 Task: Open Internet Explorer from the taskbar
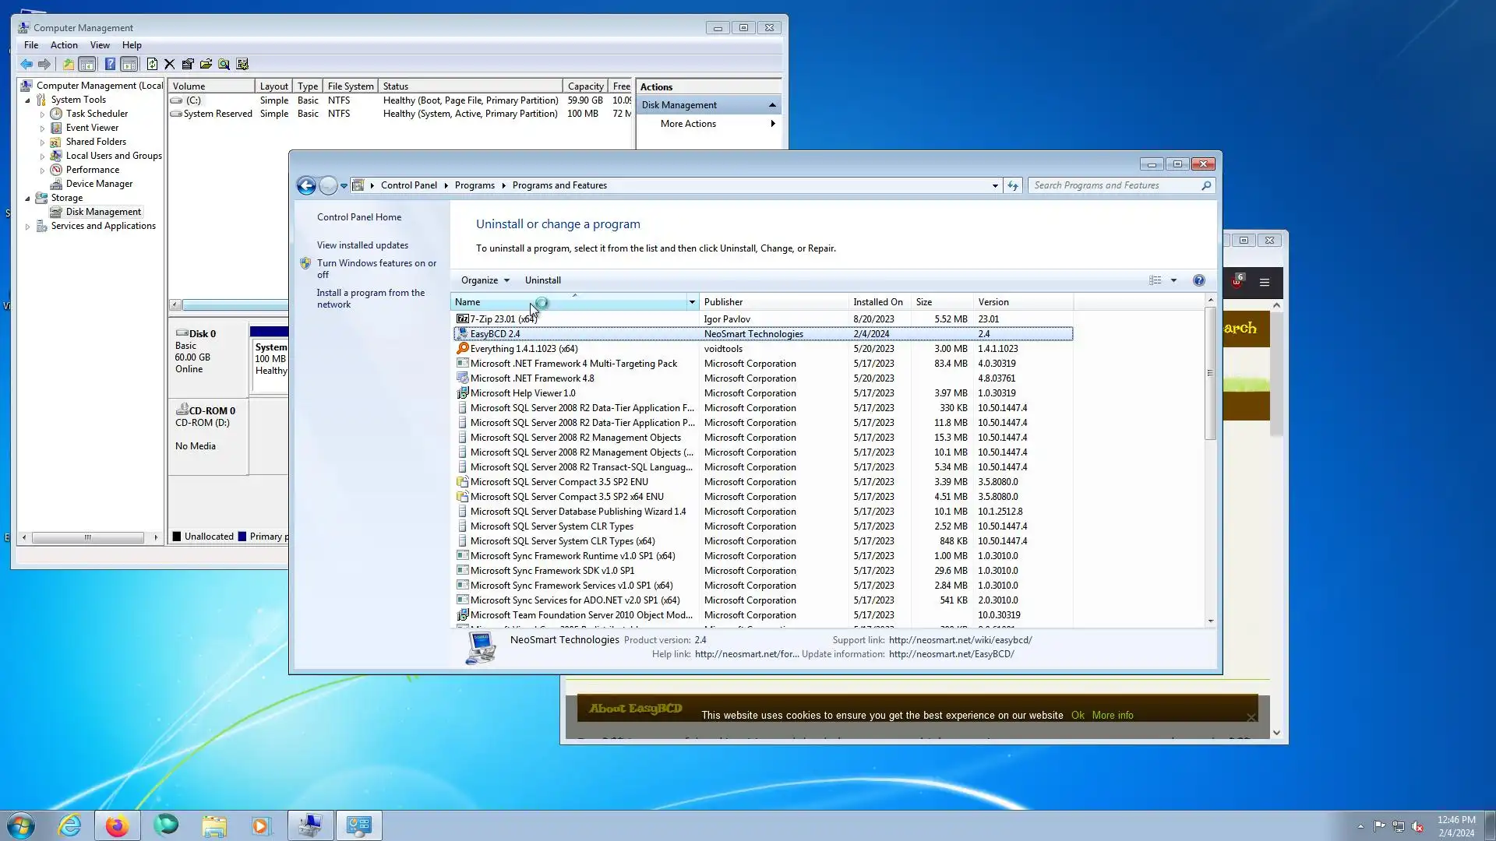coord(69,825)
